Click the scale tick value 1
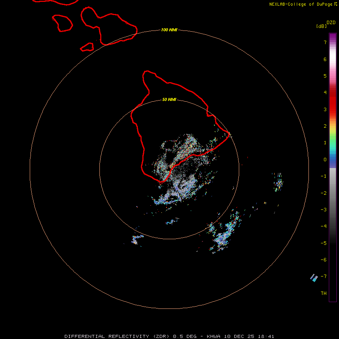 coord(325,143)
